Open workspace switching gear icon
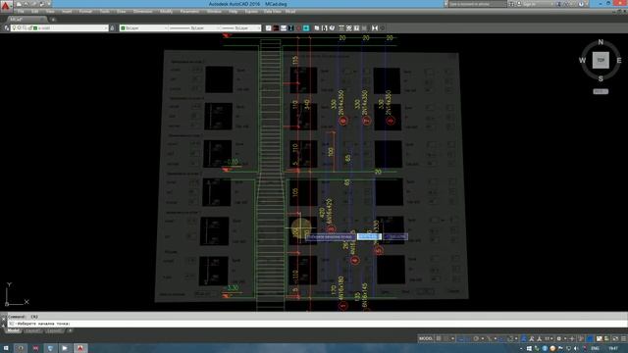This screenshot has width=628, height=353. tap(559, 338)
